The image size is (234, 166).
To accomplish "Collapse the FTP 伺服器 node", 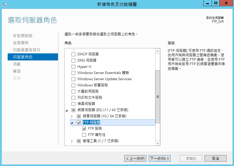I will coord(72,123).
